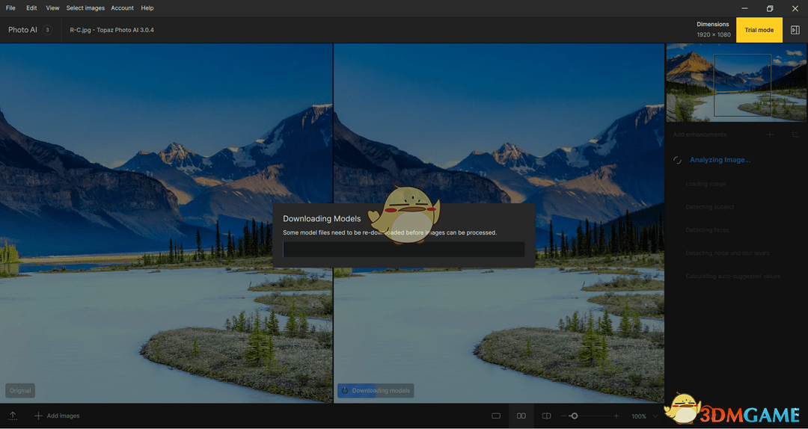Open the Account menu
The height and width of the screenshot is (429, 808).
122,7
